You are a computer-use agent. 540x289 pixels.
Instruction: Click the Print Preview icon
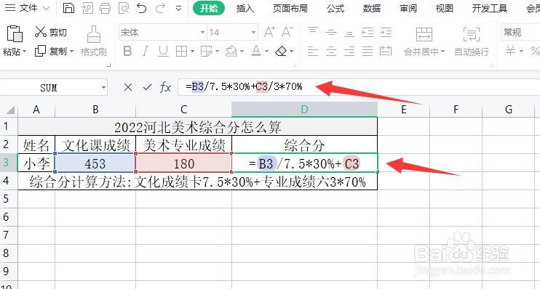[x=123, y=8]
